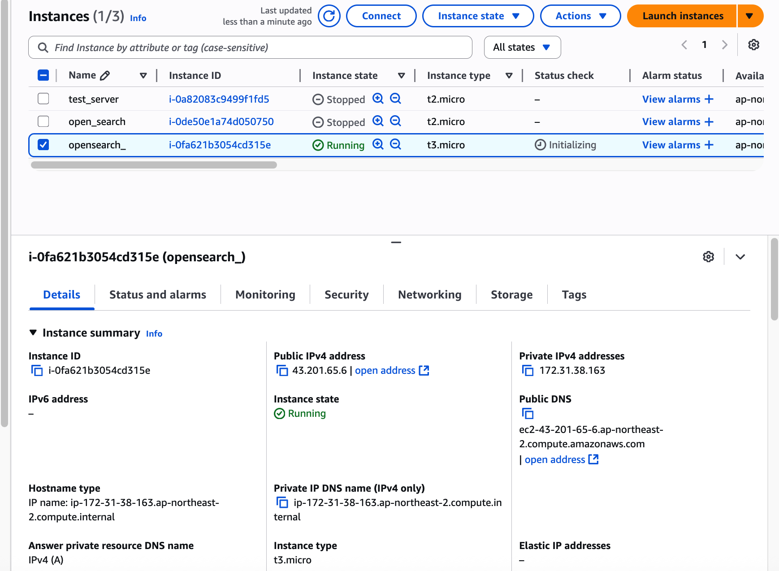Open instance link i-0fa621b3054cd315e
This screenshot has width=779, height=571.
pos(220,145)
